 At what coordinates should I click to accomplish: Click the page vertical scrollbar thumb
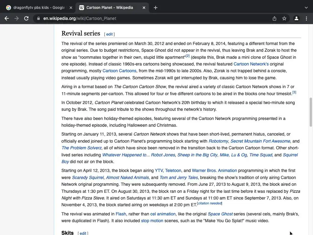311,112
